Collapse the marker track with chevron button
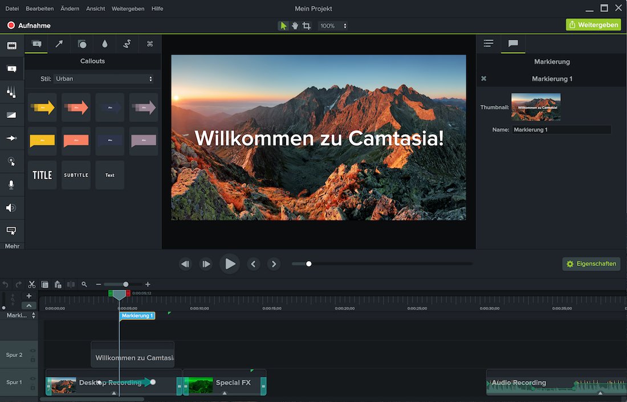This screenshot has height=402, width=627. [x=28, y=306]
